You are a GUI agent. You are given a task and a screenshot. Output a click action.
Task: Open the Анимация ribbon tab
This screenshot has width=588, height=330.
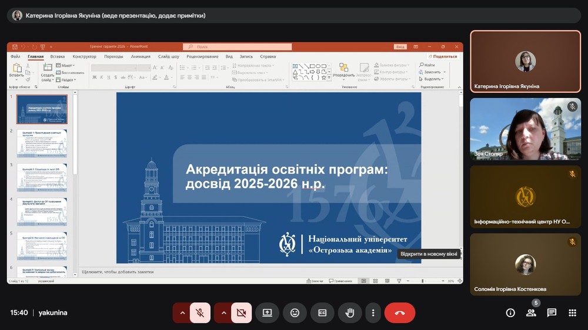click(x=141, y=57)
